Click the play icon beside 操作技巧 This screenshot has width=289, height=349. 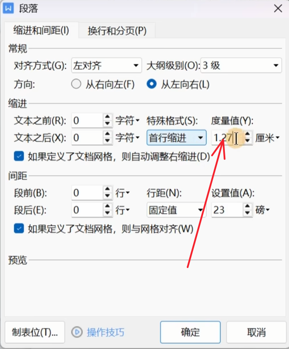(77, 332)
